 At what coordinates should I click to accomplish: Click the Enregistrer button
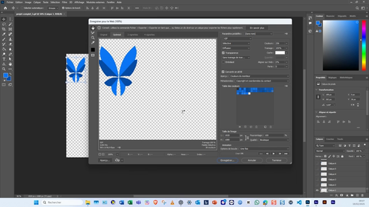click(x=227, y=160)
